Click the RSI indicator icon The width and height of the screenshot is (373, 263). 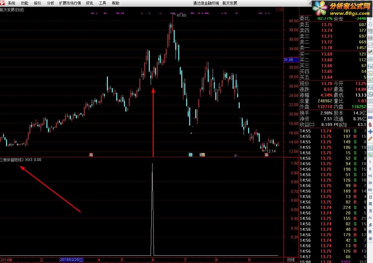[x=370, y=117]
